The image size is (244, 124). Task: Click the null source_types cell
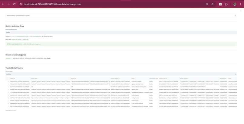coord(51,87)
